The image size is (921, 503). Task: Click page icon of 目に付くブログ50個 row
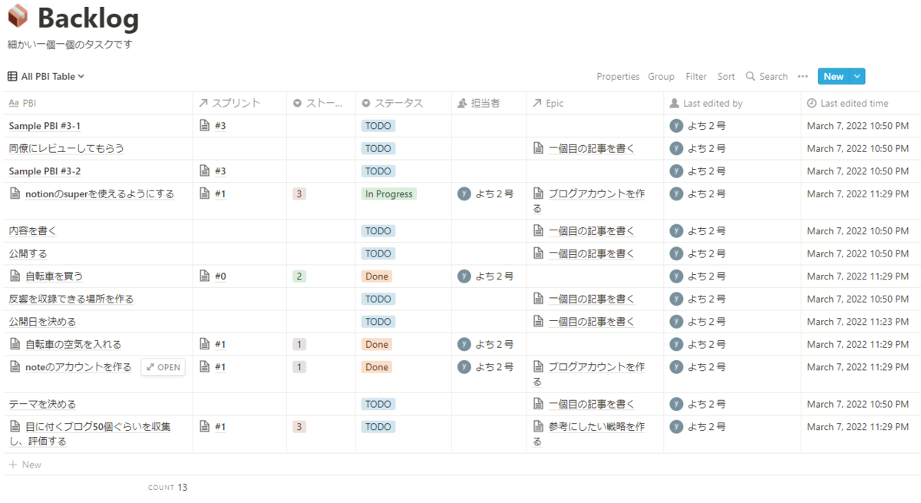click(15, 426)
